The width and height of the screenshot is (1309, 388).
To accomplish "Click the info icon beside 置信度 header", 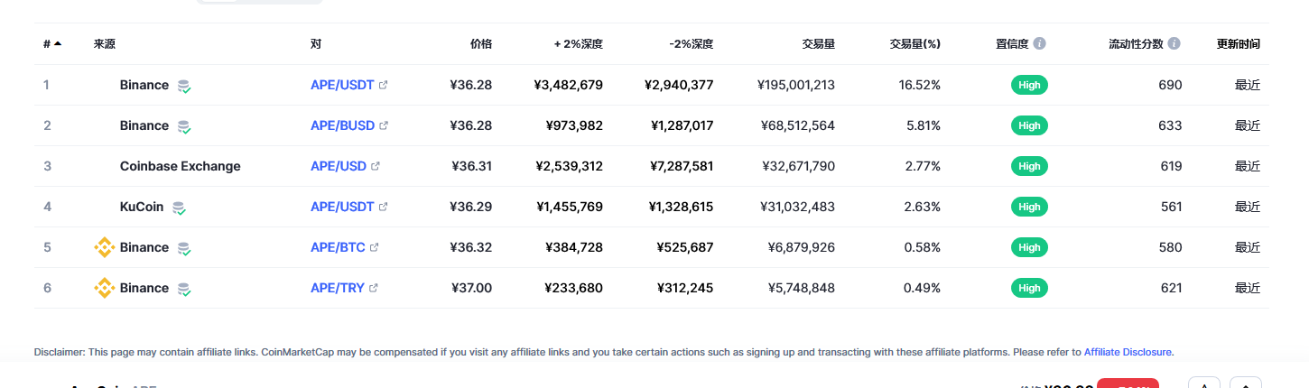I will point(1040,43).
